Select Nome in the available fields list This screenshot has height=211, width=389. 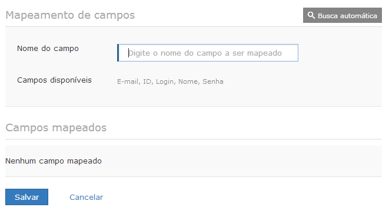point(188,81)
